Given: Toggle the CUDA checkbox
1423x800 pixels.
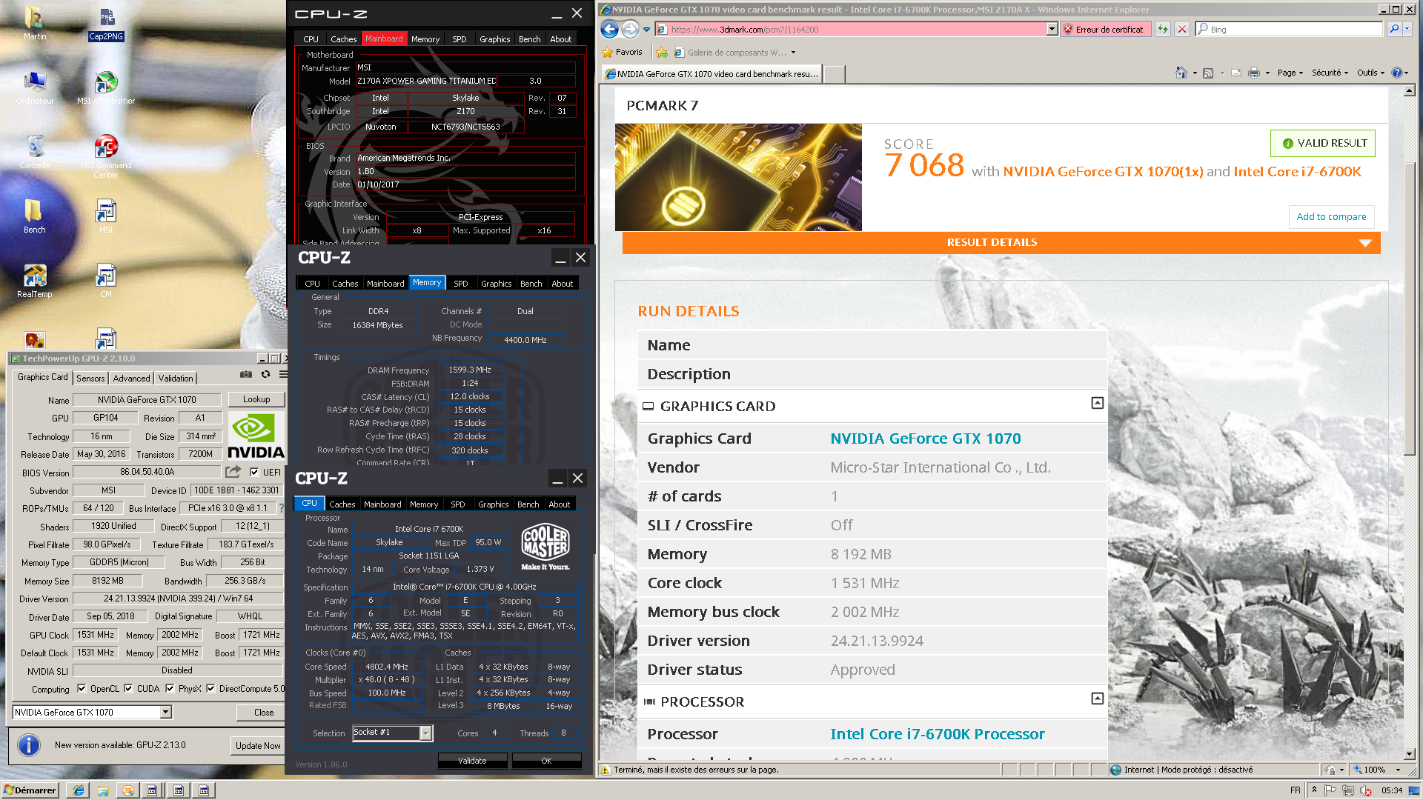Looking at the screenshot, I should pos(128,688).
